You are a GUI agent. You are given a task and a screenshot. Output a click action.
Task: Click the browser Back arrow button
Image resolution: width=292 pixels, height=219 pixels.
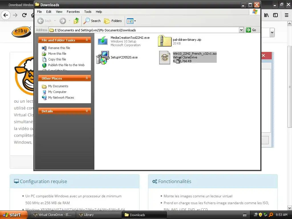[x=6, y=15]
